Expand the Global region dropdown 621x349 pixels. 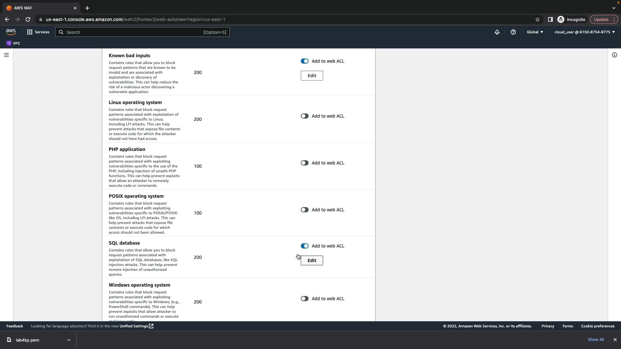pyautogui.click(x=535, y=32)
